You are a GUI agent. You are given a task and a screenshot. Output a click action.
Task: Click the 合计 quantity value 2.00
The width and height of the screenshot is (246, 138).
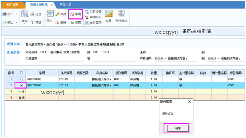click(154, 97)
